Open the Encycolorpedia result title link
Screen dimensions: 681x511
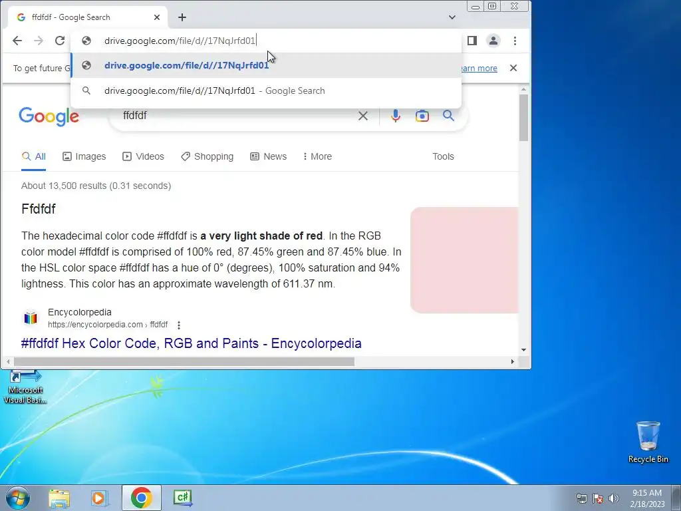click(x=191, y=343)
